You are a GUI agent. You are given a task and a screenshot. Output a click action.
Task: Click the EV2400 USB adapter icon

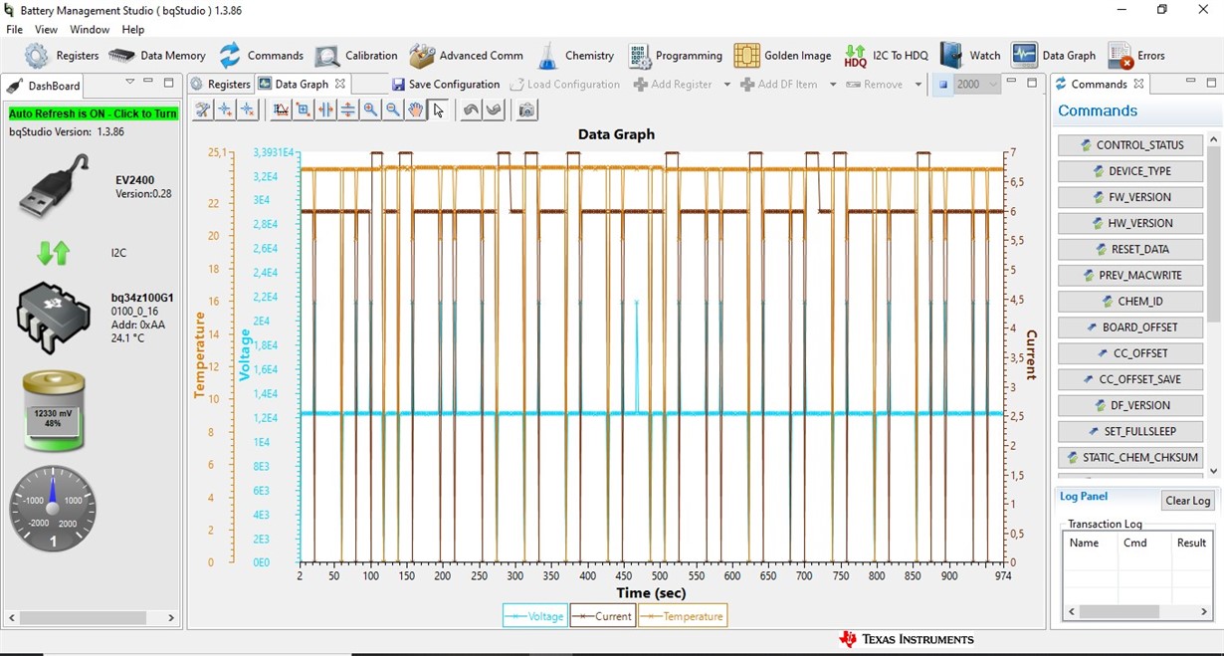[x=54, y=186]
